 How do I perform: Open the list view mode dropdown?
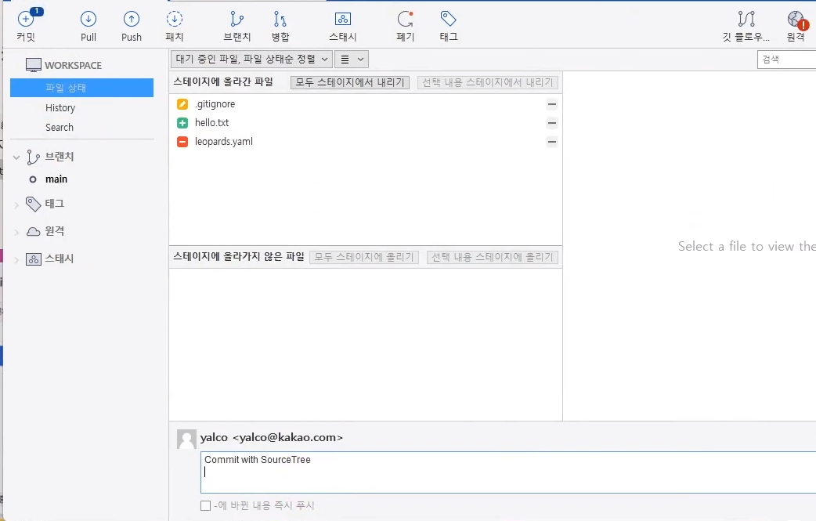pyautogui.click(x=352, y=60)
